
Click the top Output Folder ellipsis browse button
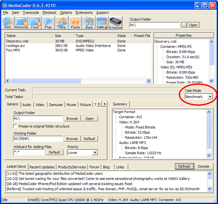click(184, 25)
